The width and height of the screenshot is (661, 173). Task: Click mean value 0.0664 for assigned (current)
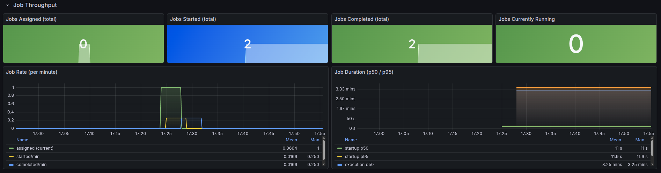(290, 148)
